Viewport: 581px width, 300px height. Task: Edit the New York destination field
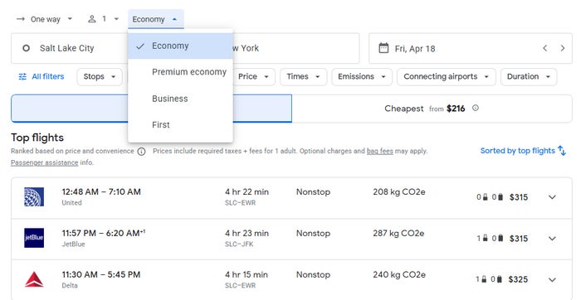295,48
